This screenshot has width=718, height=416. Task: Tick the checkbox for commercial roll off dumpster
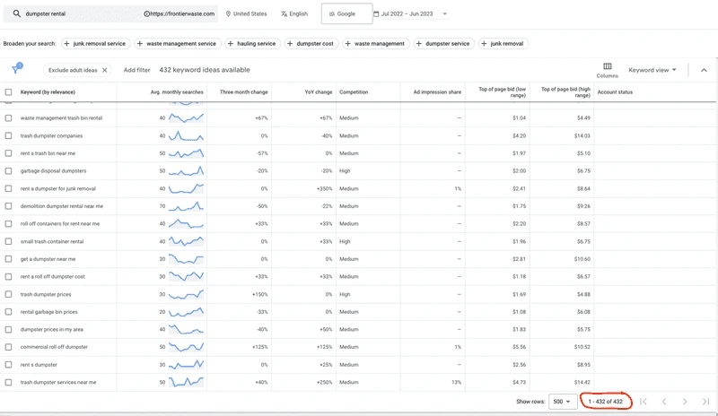pyautogui.click(x=9, y=347)
